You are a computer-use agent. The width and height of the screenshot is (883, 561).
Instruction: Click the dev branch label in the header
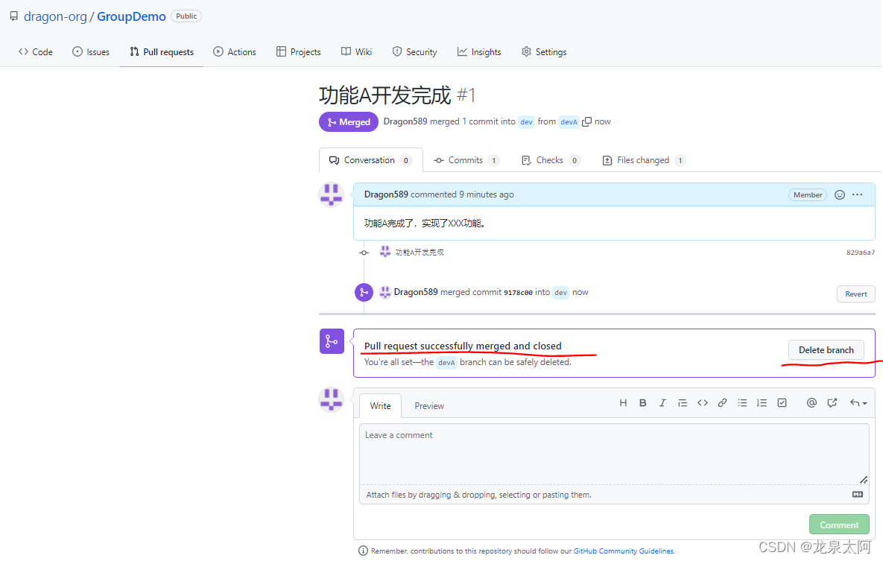(526, 121)
